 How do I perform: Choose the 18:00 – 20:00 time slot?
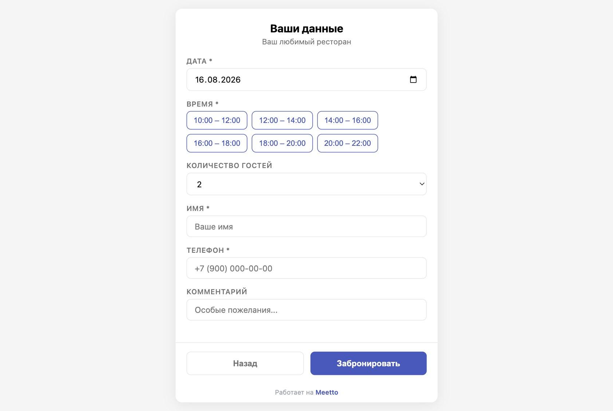pos(282,143)
